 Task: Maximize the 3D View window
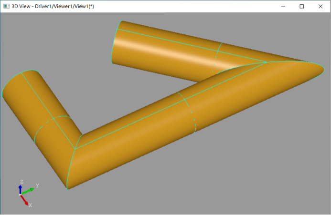302,6
